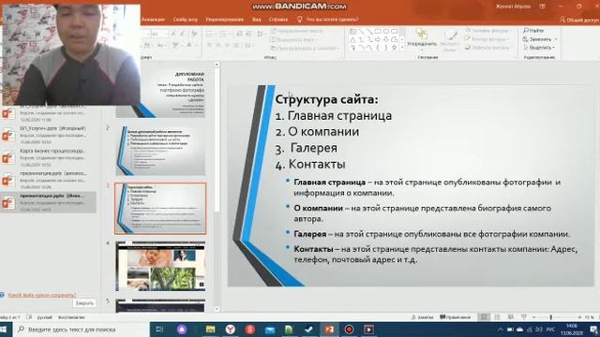The width and height of the screenshot is (600, 337).
Task: Open the Направление текста text direction dropdown
Action: pyautogui.click(x=297, y=31)
